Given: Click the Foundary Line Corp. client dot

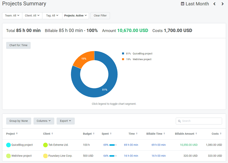Looking at the screenshot, I should 45,156.
